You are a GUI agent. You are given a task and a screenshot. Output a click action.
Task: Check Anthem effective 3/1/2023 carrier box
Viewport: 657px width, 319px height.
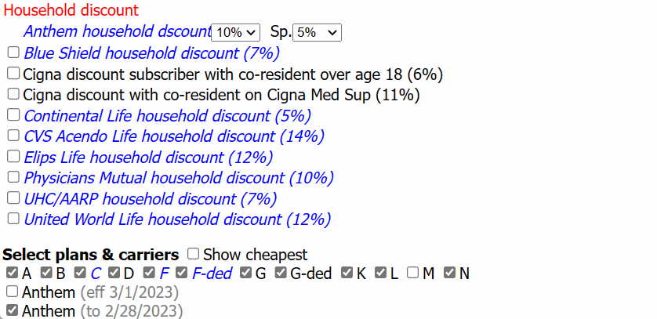coord(12,291)
